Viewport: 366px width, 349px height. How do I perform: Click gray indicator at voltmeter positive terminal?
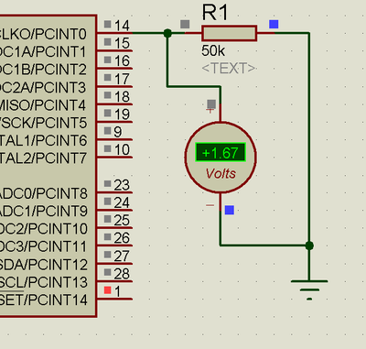point(211,104)
